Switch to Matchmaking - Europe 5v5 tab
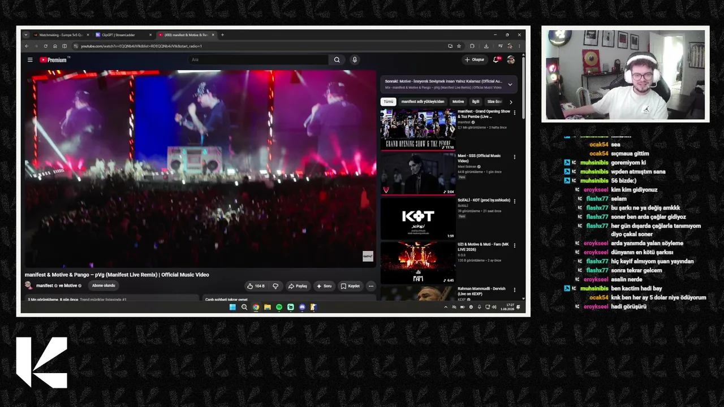 pos(60,35)
